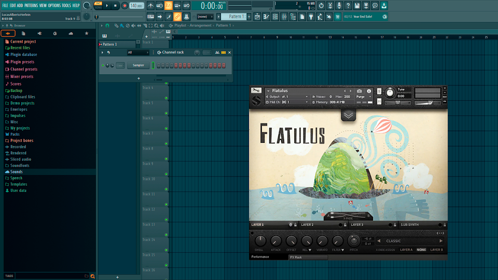The width and height of the screenshot is (498, 280).
Task: Toggle Pat/Song mode switch
Action: (x=98, y=5)
